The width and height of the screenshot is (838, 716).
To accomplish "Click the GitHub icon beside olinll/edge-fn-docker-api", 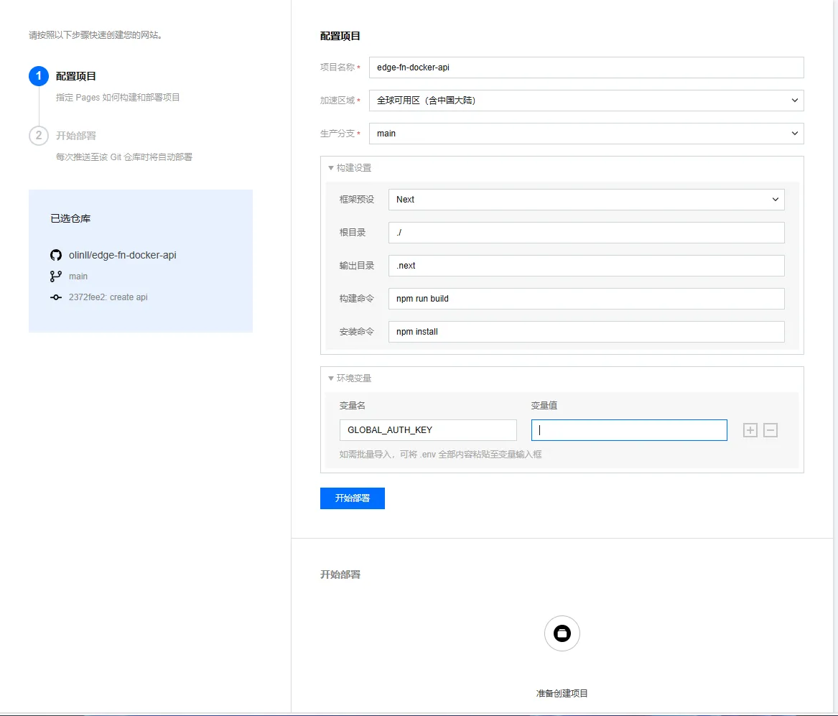I will pyautogui.click(x=56, y=255).
